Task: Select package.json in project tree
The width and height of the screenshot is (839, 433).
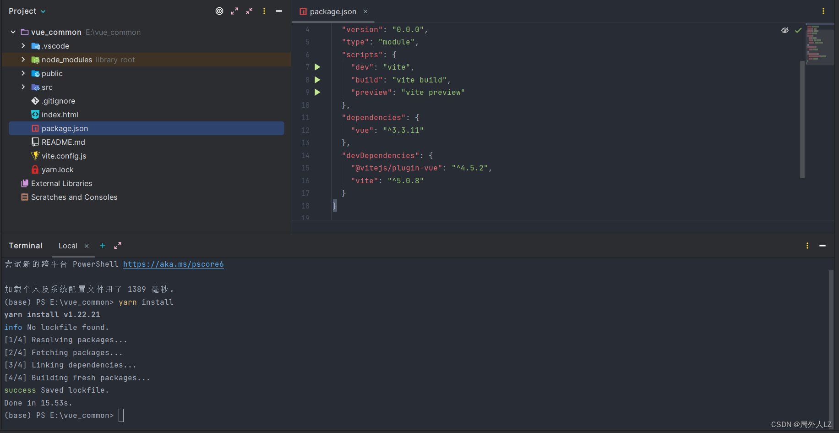Action: point(147,128)
